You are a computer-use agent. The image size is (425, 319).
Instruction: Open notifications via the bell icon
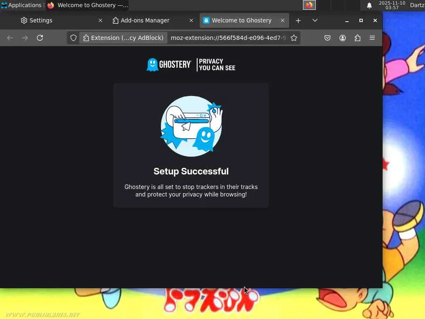(x=369, y=5)
